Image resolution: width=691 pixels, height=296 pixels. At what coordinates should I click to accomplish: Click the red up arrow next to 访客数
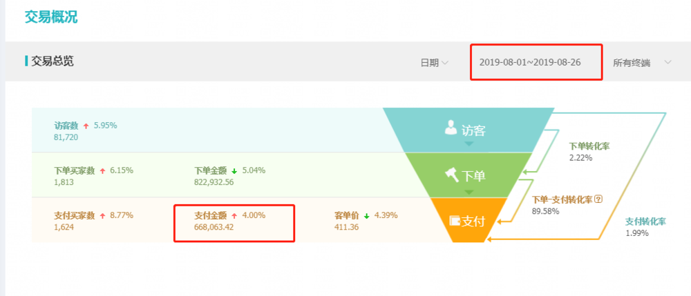pyautogui.click(x=86, y=126)
